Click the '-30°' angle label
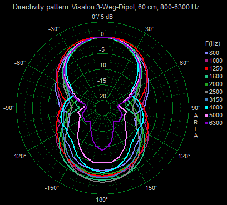Viewport: 227px width, 205px height. [54, 29]
